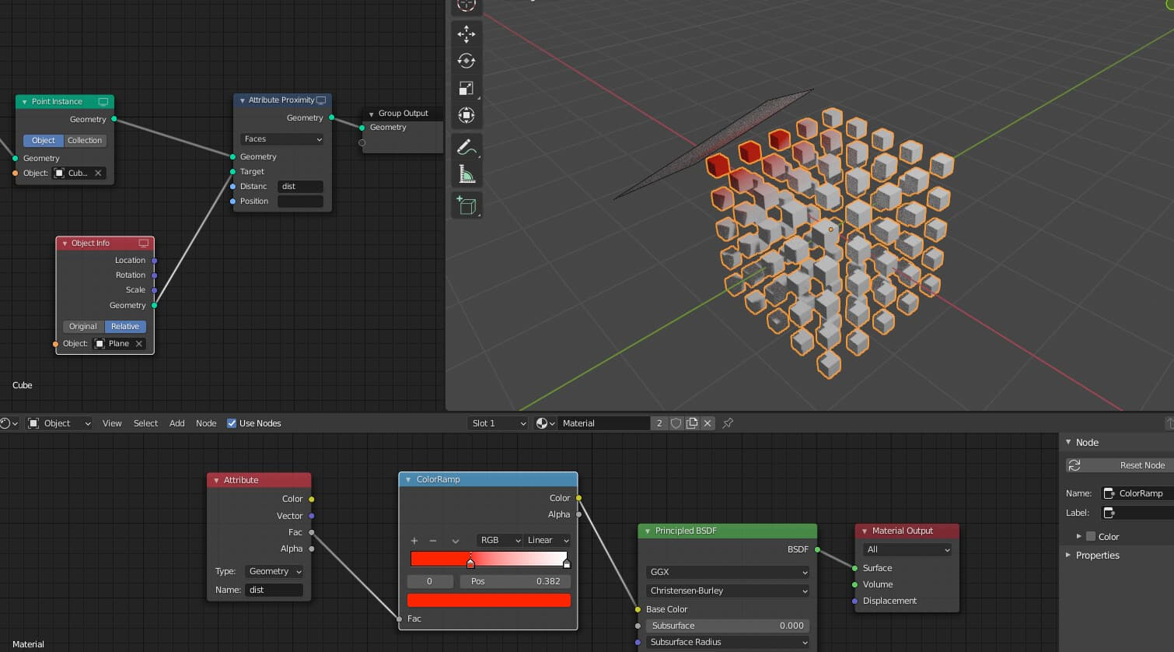Add a color stop with ColorRamp plus button
Image resolution: width=1174 pixels, height=652 pixels.
[414, 540]
